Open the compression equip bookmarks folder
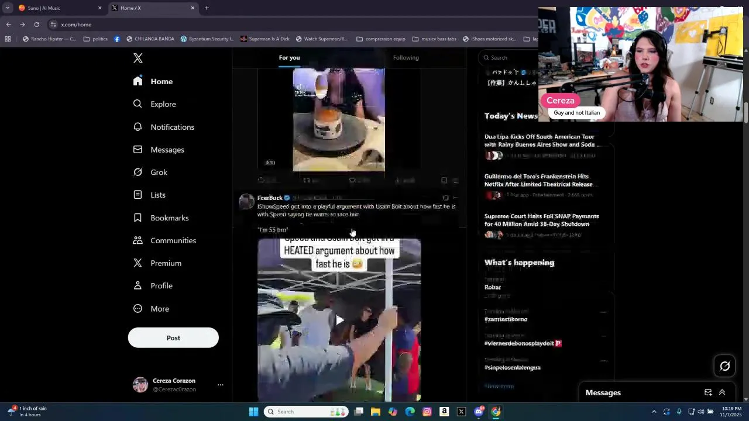The image size is (749, 421). [380, 39]
